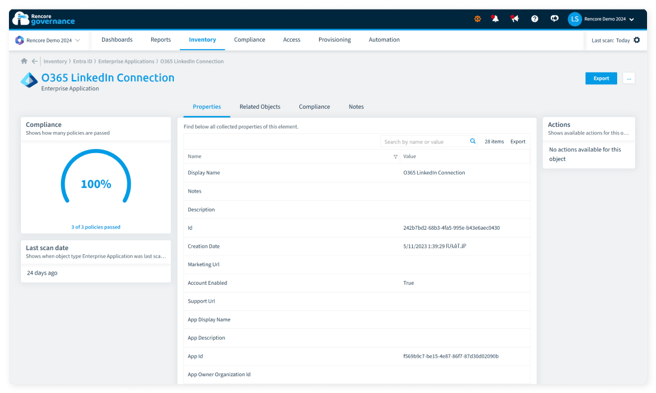
Task: Open the Automation menu
Action: [x=384, y=40]
